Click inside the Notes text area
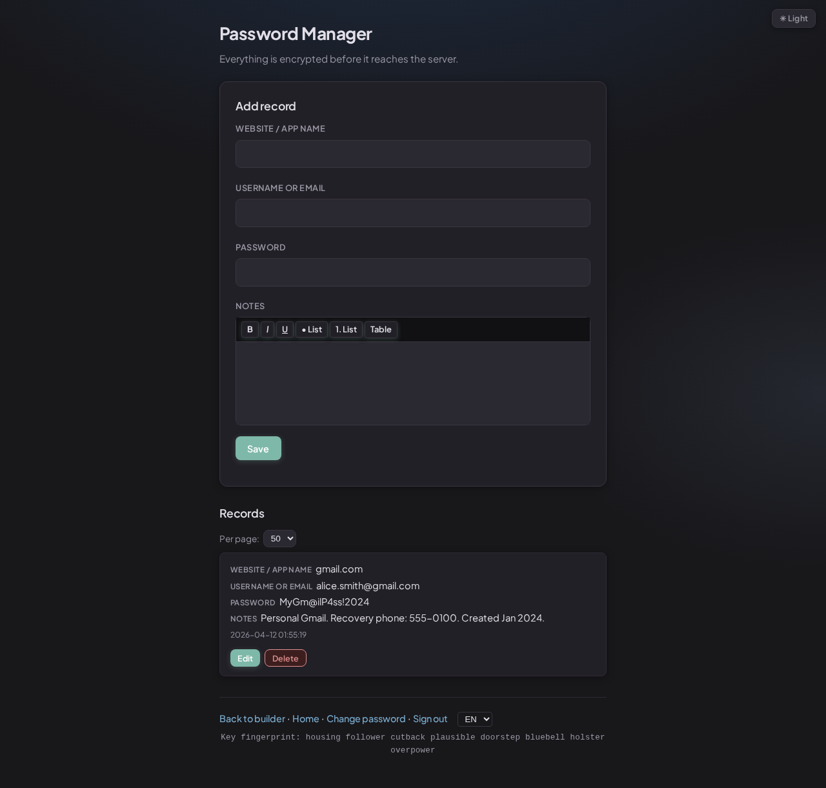This screenshot has width=826, height=788. pos(413,383)
